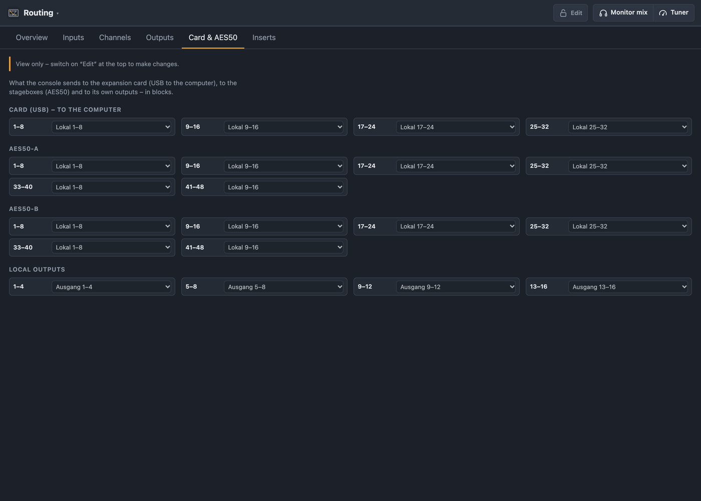
Task: Go to the Channels tab
Action: click(115, 38)
